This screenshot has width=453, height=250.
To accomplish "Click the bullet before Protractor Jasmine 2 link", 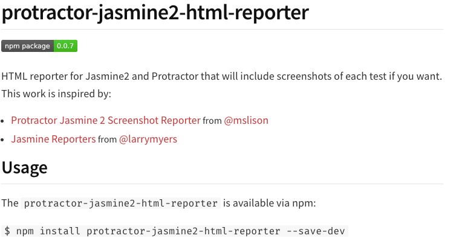I will (x=2, y=121).
